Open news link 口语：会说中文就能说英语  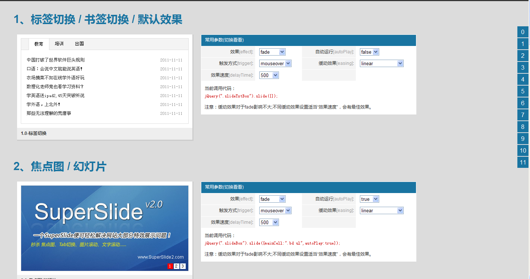coord(55,69)
